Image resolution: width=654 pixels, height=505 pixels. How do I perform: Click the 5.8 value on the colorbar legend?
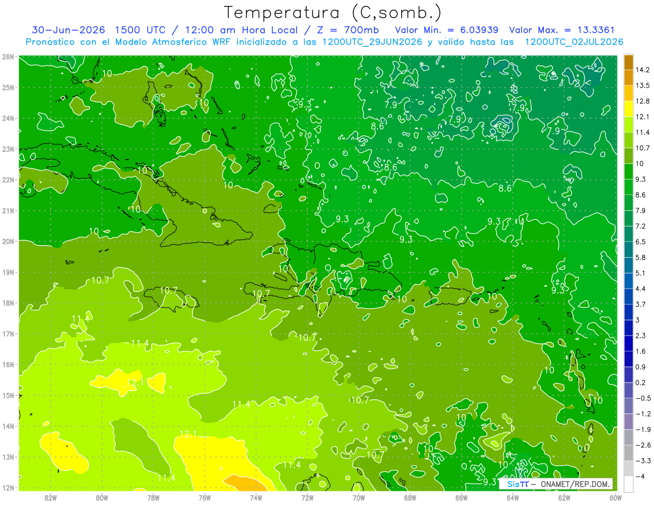point(641,257)
